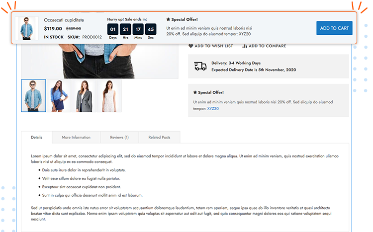Select the man in denim jacket thumbnail

33,95
